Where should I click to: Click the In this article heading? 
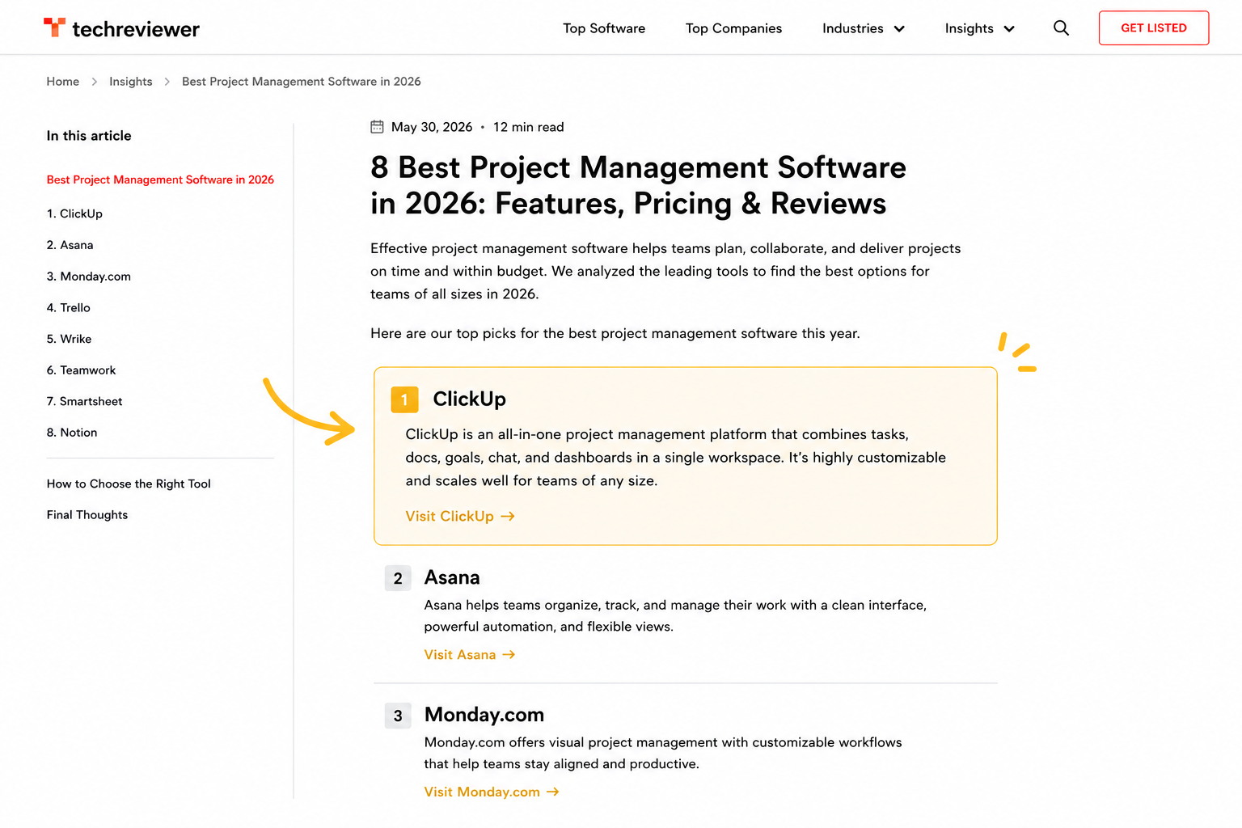[x=89, y=136]
